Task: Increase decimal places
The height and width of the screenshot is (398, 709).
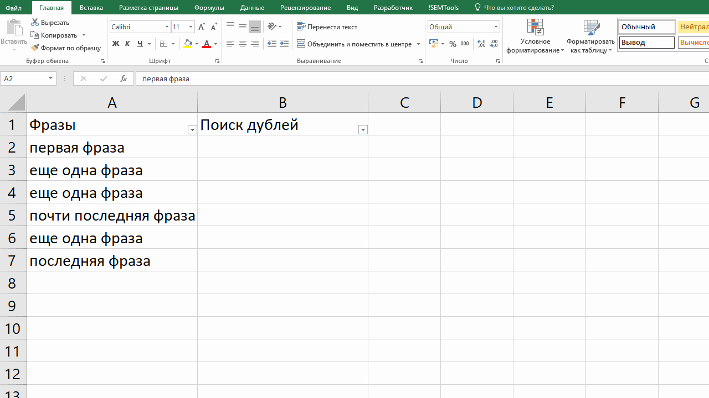Action: click(x=481, y=44)
